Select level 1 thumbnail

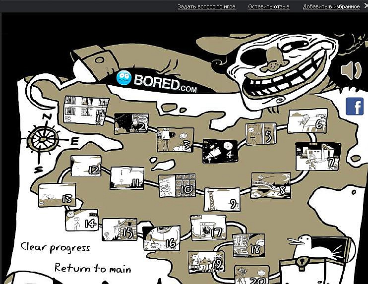click(x=86, y=110)
